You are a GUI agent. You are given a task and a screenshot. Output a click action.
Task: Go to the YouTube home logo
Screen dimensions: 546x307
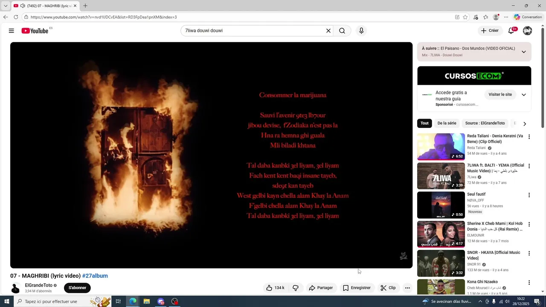35,31
